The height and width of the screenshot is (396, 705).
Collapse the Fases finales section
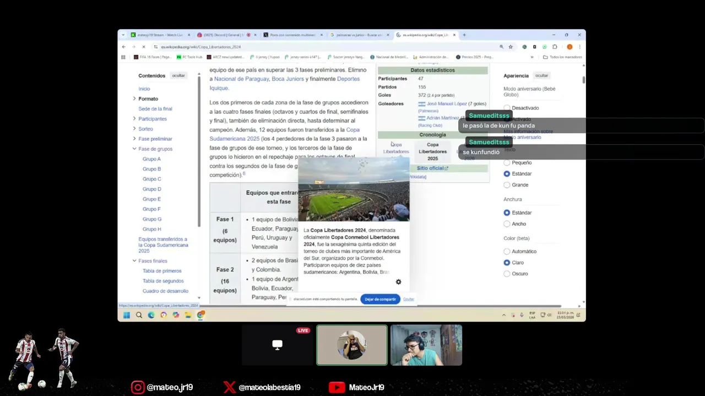tap(134, 261)
